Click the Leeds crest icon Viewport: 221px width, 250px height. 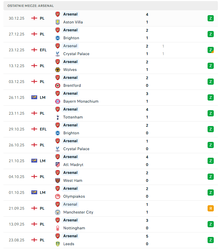tap(58, 244)
